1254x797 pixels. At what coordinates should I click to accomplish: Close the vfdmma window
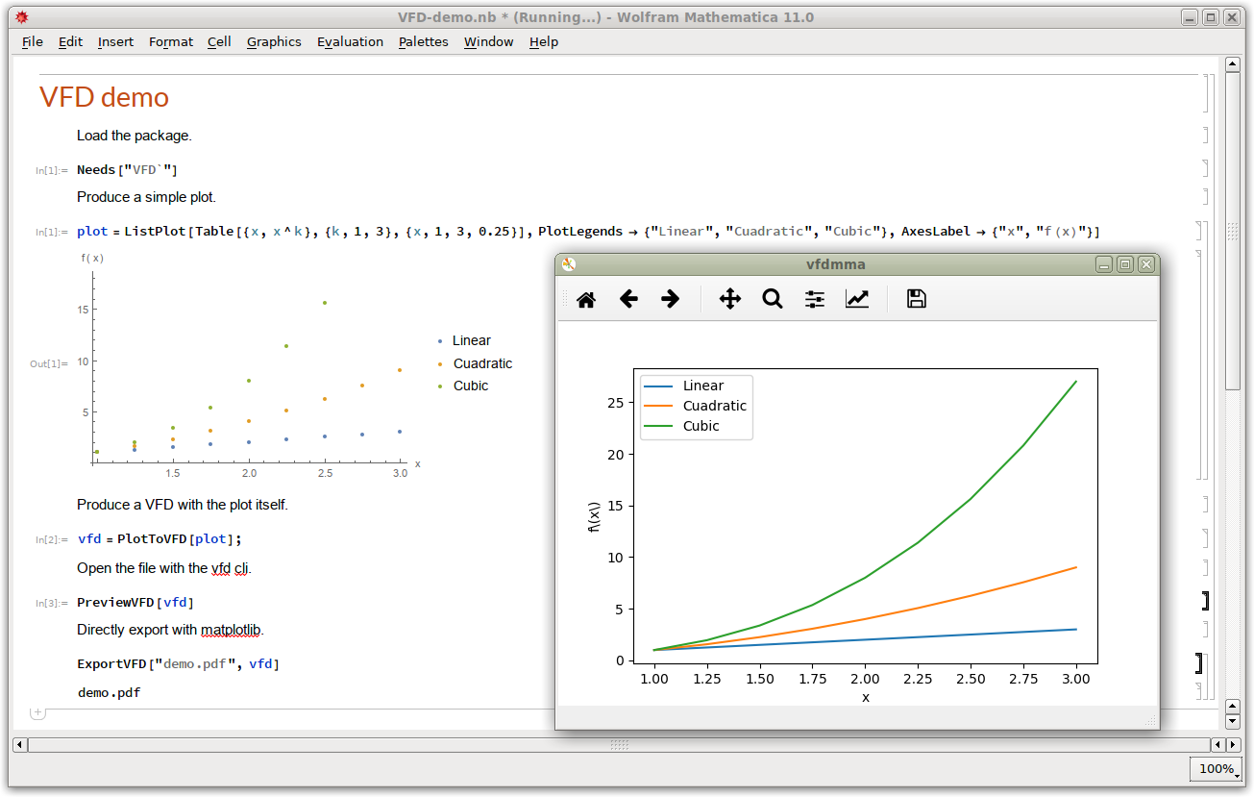[1145, 264]
